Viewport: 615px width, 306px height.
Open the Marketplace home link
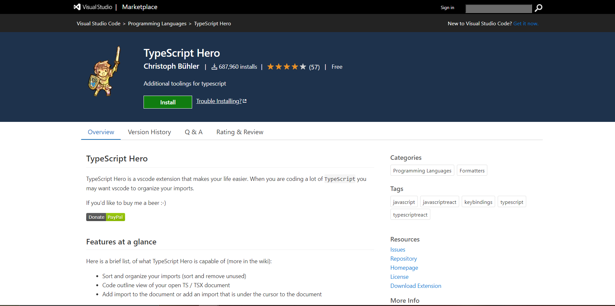(140, 7)
